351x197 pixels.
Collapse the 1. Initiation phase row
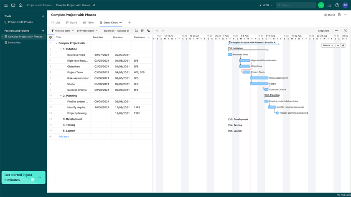coord(61,49)
